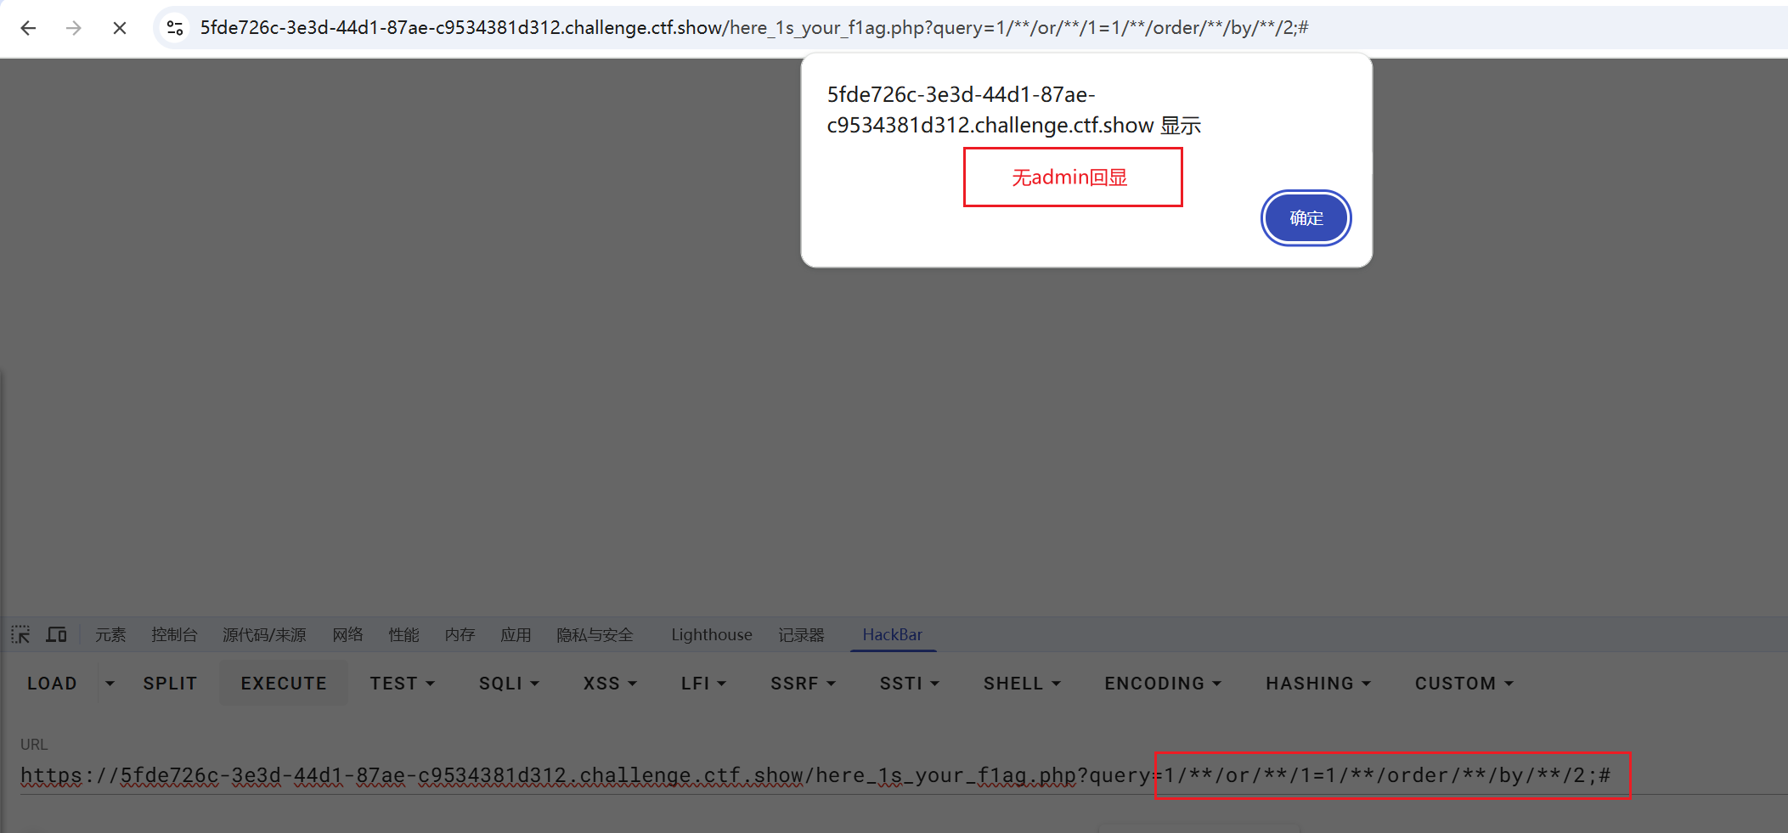Viewport: 1788px width, 833px height.
Task: Expand the XSS payload menu
Action: (608, 683)
